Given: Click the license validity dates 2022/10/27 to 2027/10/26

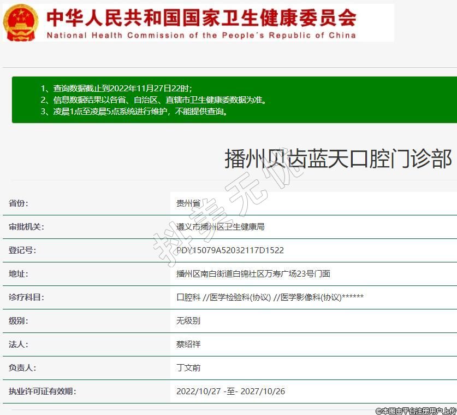Looking at the screenshot, I should click(230, 391).
